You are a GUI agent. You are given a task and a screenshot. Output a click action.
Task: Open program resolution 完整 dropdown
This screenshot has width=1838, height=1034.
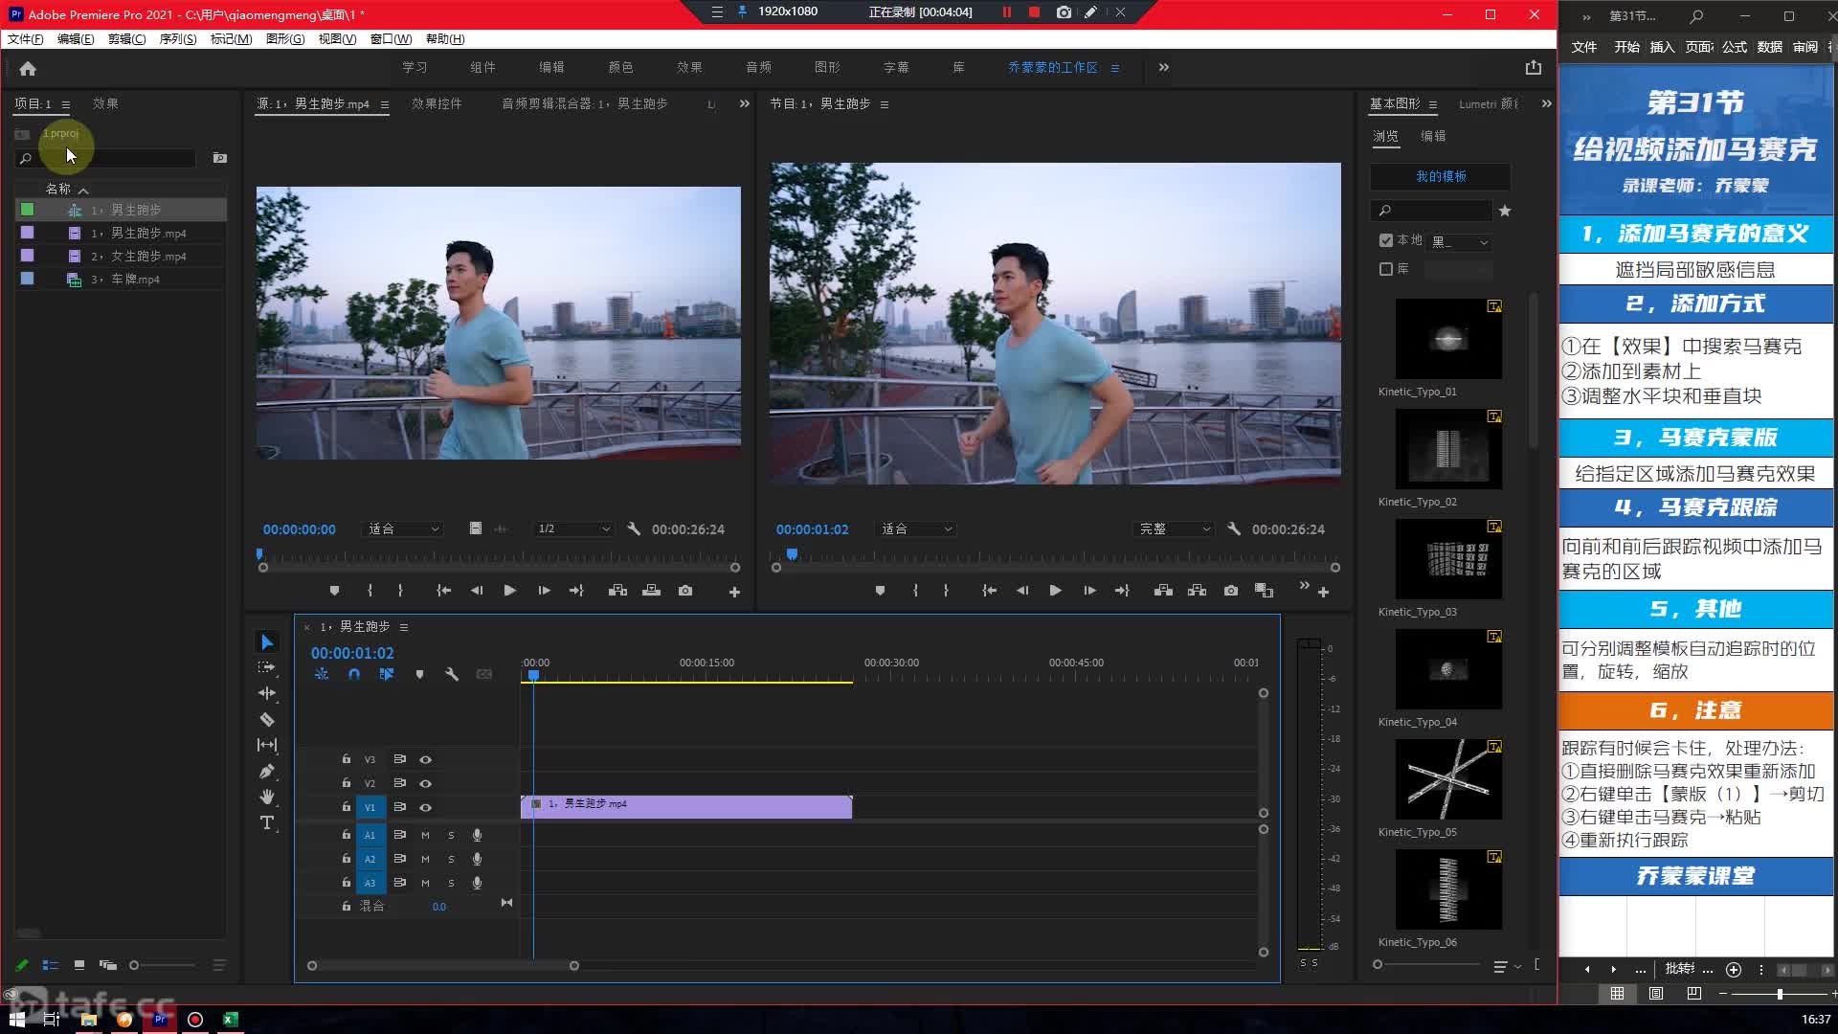1174,528
